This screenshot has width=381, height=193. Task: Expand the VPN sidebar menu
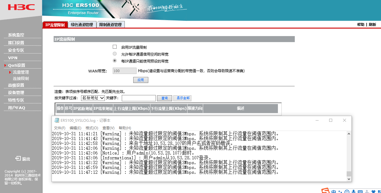coord(13,58)
